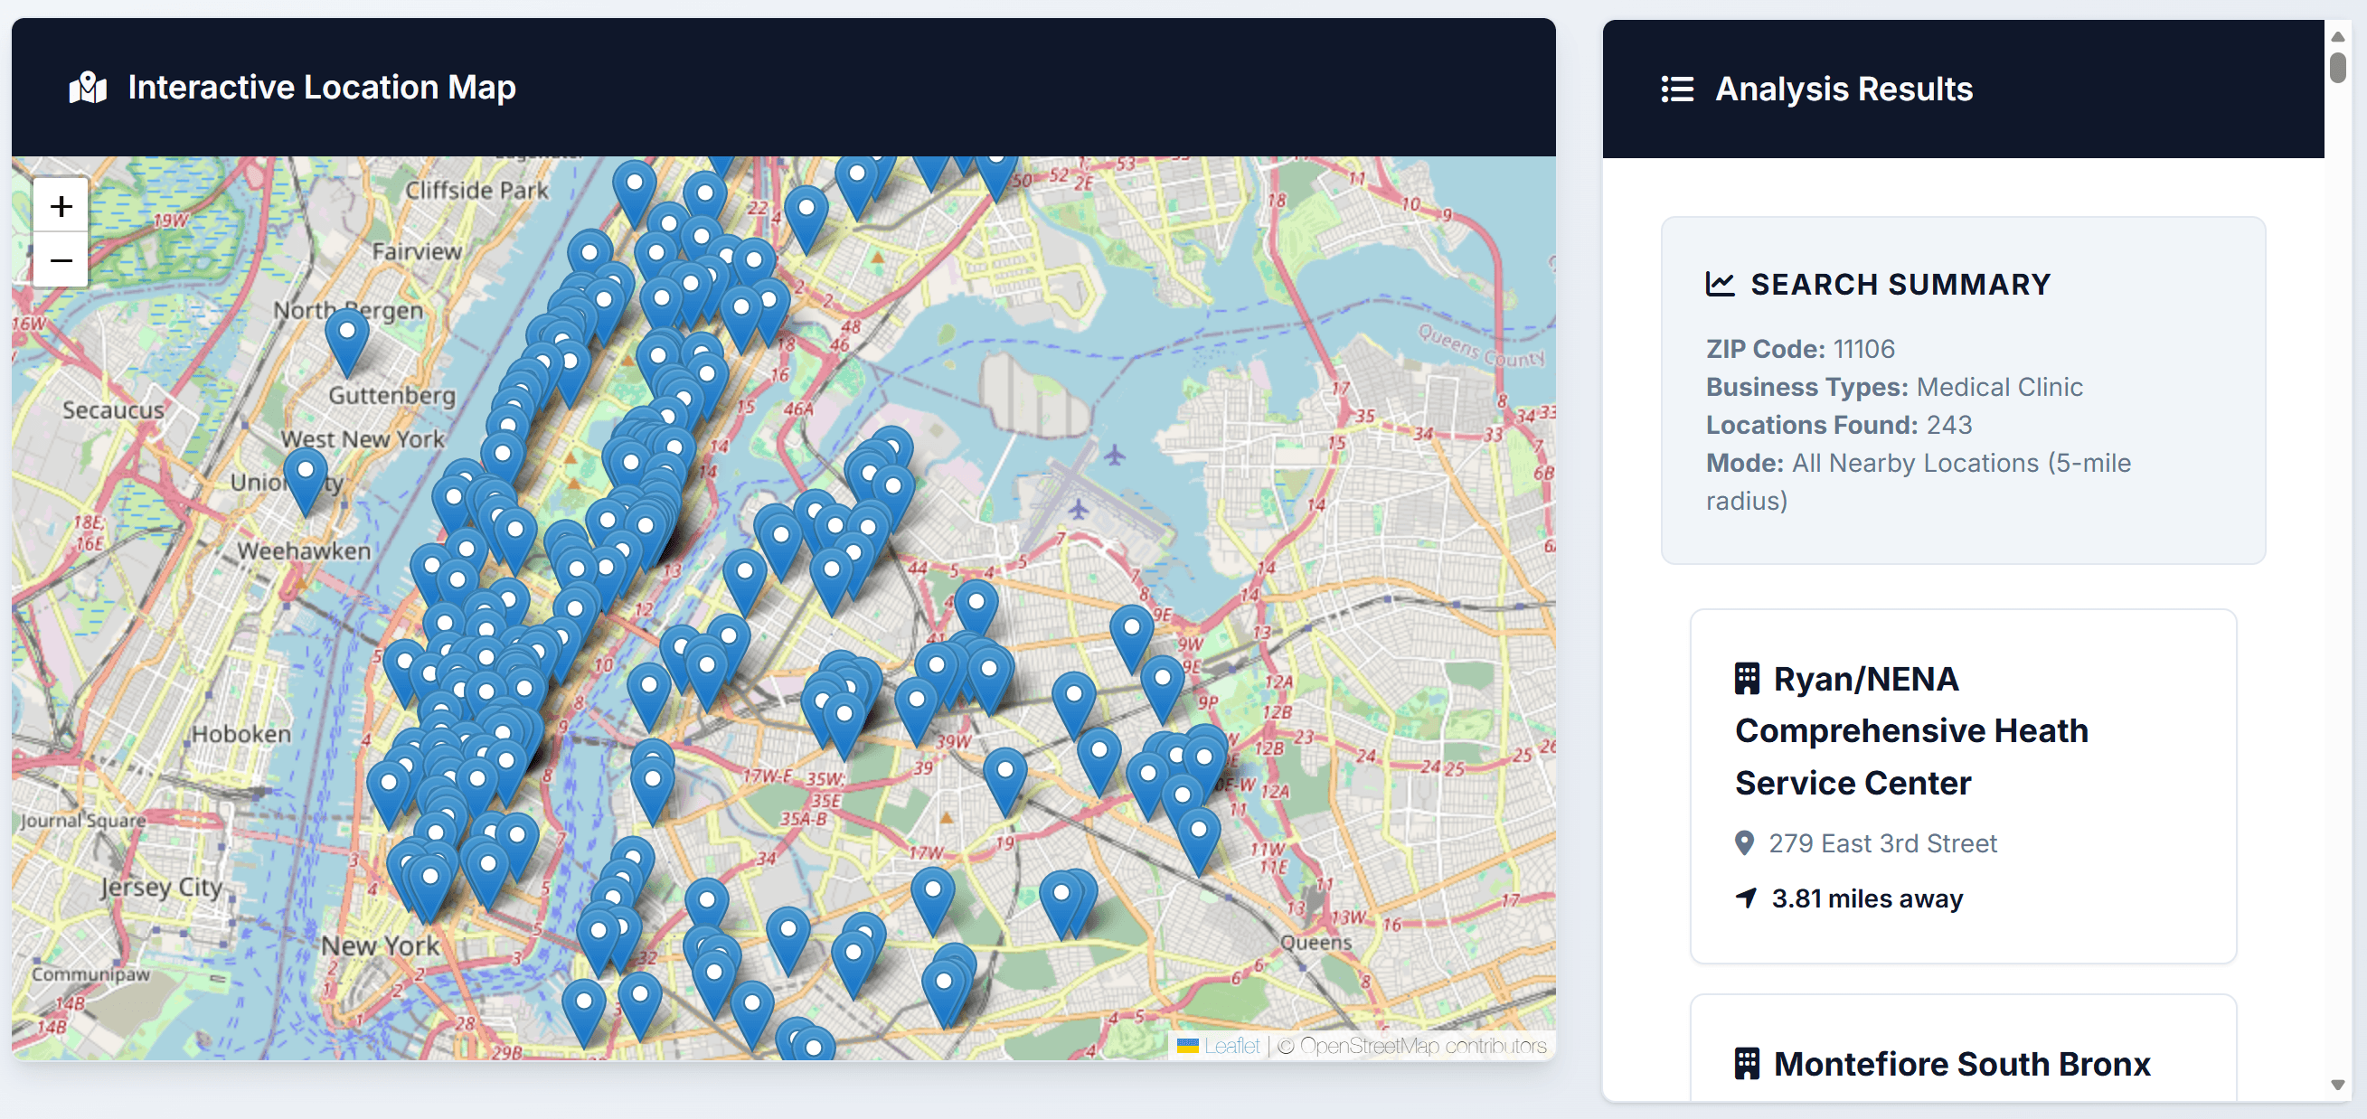
Task: Click the map icon beside Interactive Location Map
Action: pyautogui.click(x=89, y=89)
